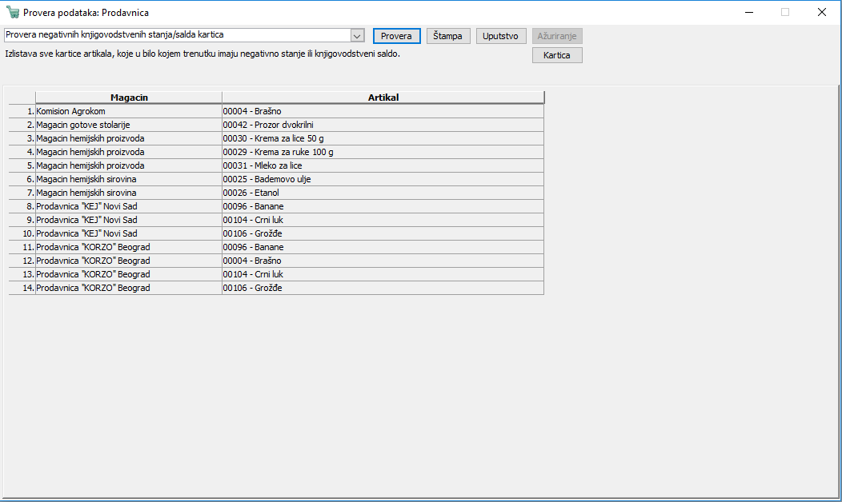The width and height of the screenshot is (842, 502).
Task: Select the Magacin gotove stolarije cell
Action: (x=129, y=125)
